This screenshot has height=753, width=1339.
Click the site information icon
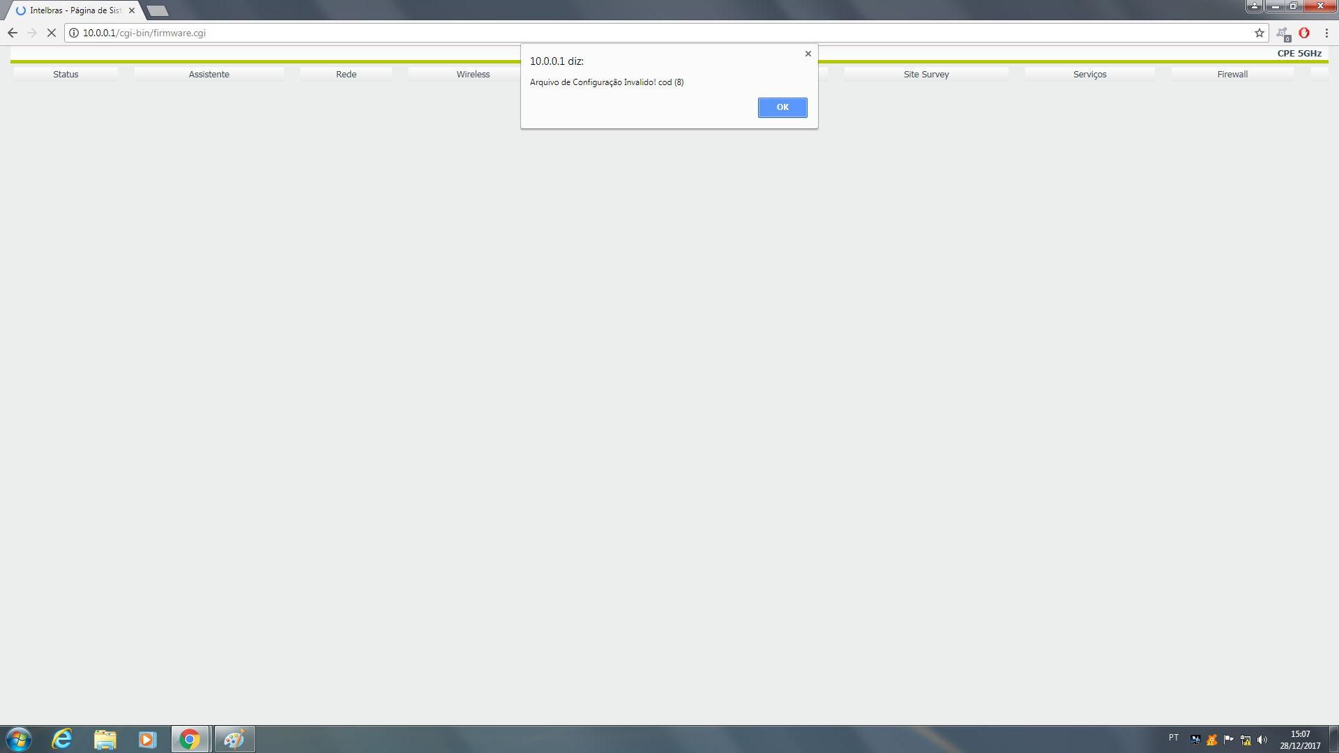pos(74,33)
